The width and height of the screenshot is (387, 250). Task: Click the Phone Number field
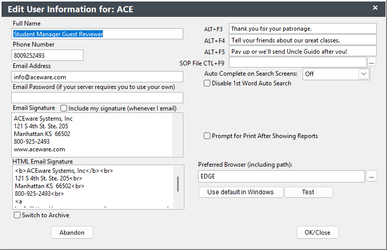coord(48,55)
